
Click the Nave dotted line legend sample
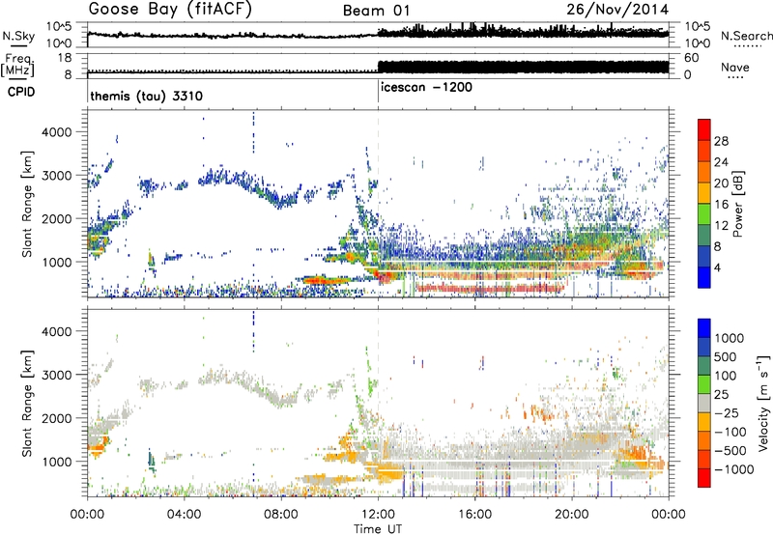pos(735,77)
